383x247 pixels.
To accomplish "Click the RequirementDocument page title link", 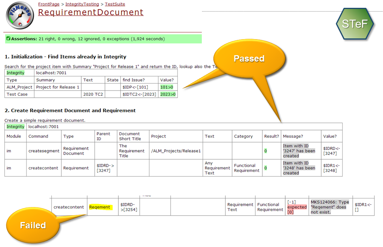I will tap(91, 12).
